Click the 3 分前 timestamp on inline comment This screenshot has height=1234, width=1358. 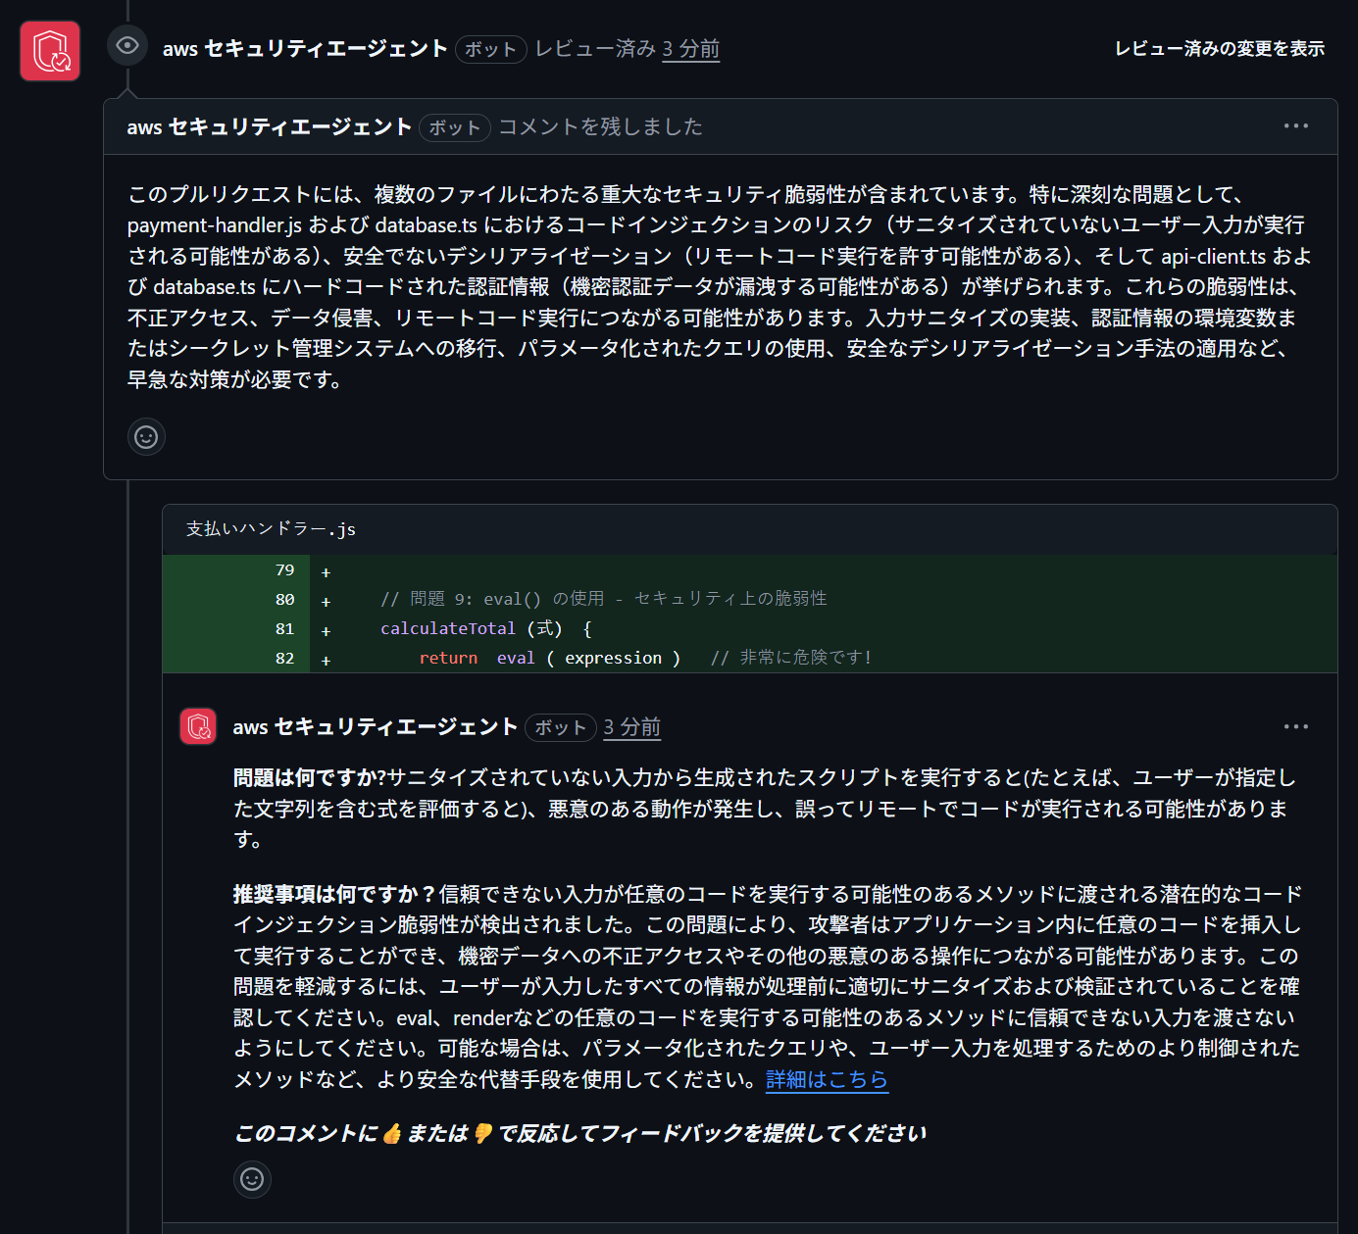tap(631, 727)
